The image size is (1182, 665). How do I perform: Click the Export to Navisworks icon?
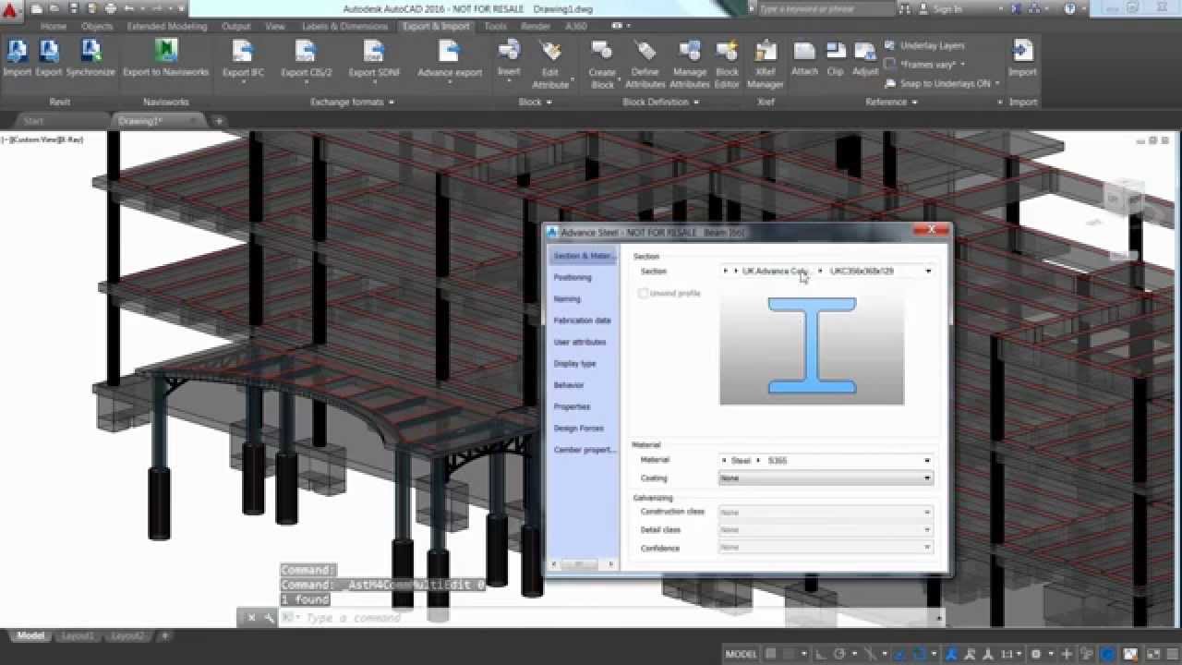tap(166, 54)
